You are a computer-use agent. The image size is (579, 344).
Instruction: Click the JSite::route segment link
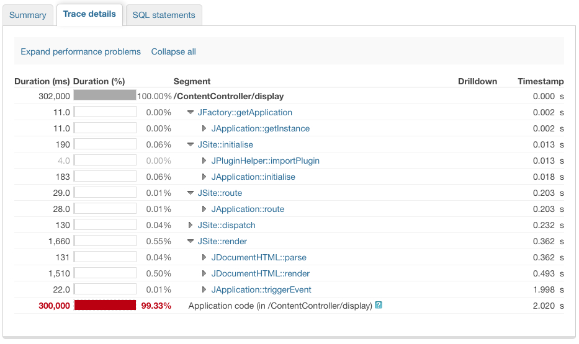pos(220,193)
